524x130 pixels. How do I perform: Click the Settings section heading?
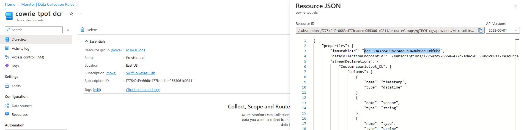pos(12,76)
